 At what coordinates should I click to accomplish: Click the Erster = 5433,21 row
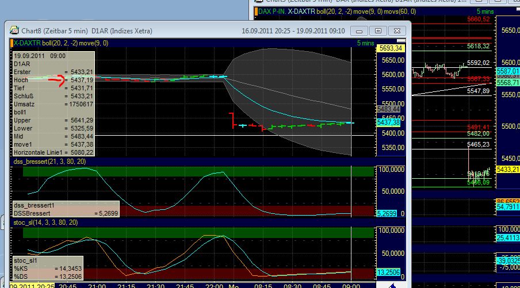[x=53, y=72]
